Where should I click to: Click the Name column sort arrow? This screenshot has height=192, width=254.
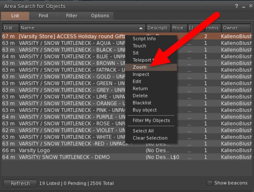point(141,28)
